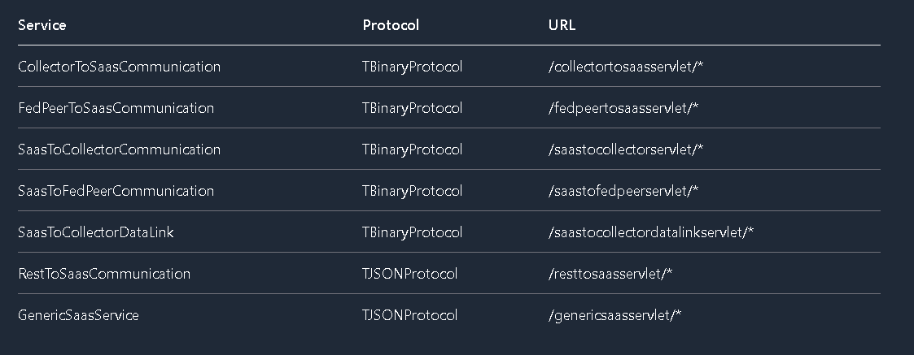Click the /genericsaasservlet/* URL
This screenshot has height=355, width=914.
615,315
